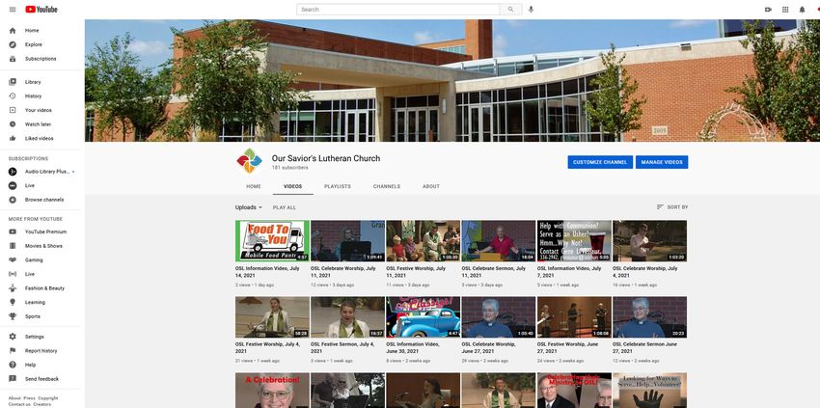Open the Food To You video thumbnail

272,241
